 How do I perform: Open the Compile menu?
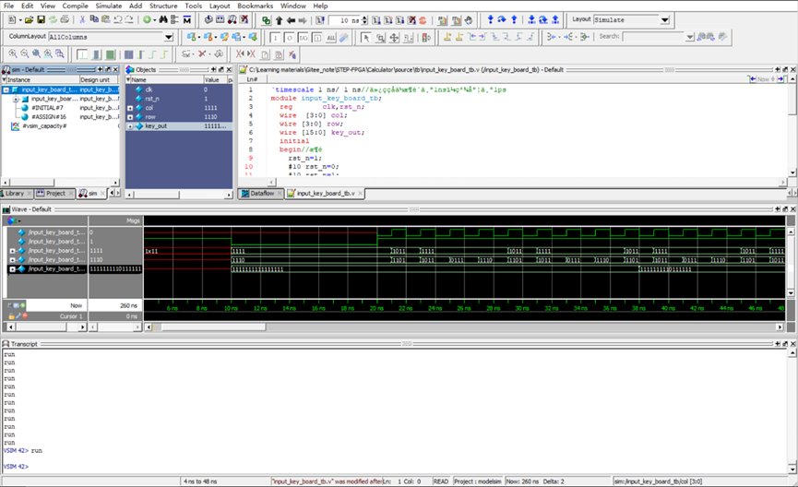[x=75, y=6]
